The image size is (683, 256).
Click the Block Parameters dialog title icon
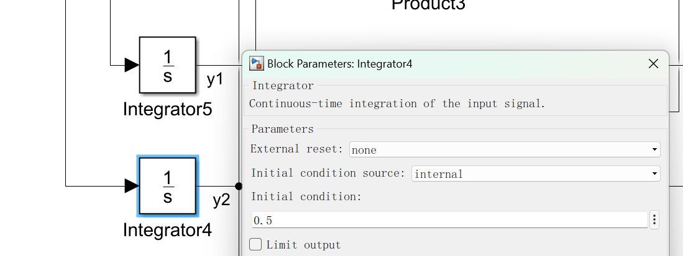tap(257, 63)
